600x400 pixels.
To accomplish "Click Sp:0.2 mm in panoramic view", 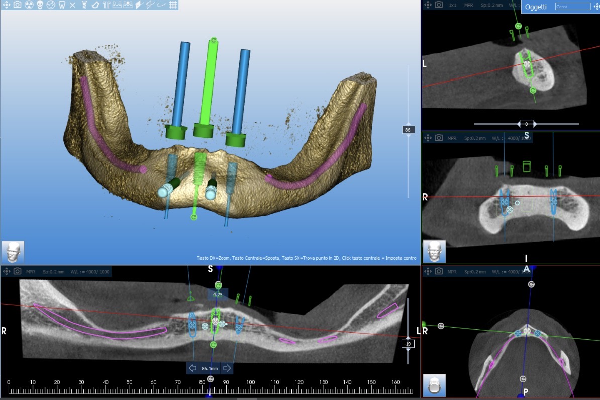I will point(54,272).
